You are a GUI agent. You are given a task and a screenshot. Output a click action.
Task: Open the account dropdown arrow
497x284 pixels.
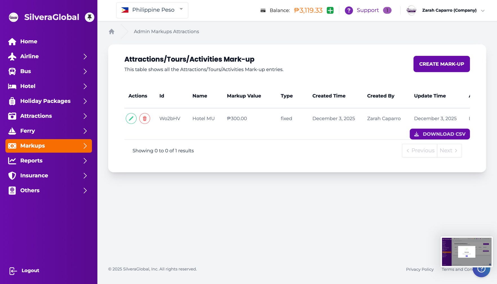(483, 11)
